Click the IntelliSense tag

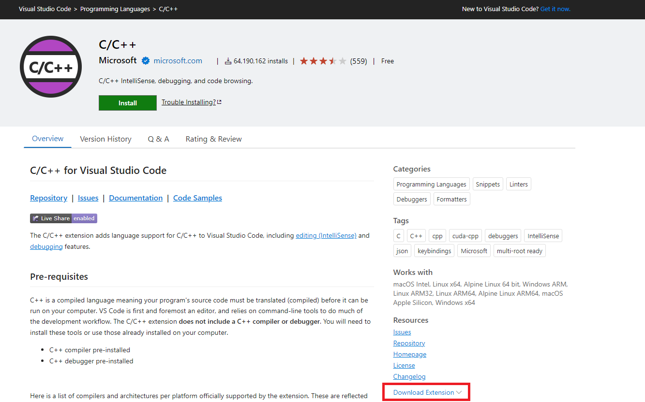[x=543, y=236]
